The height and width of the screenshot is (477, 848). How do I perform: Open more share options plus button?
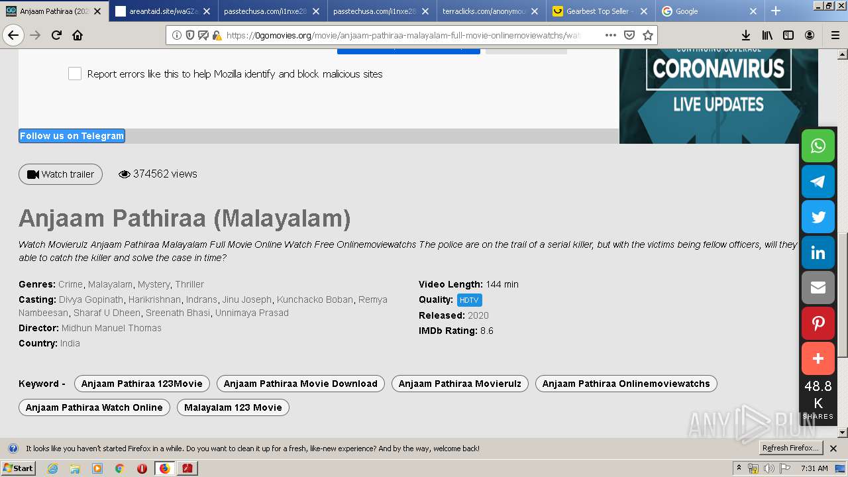coord(818,358)
